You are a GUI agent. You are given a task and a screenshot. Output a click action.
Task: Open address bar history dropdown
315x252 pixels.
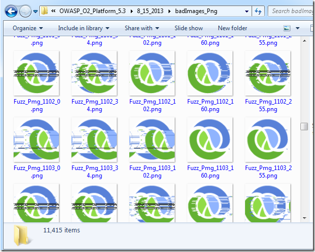(x=247, y=12)
